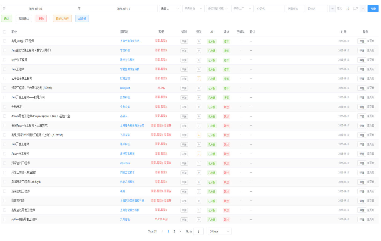
Task: Open company link Derbysoft
Action: click(125, 88)
